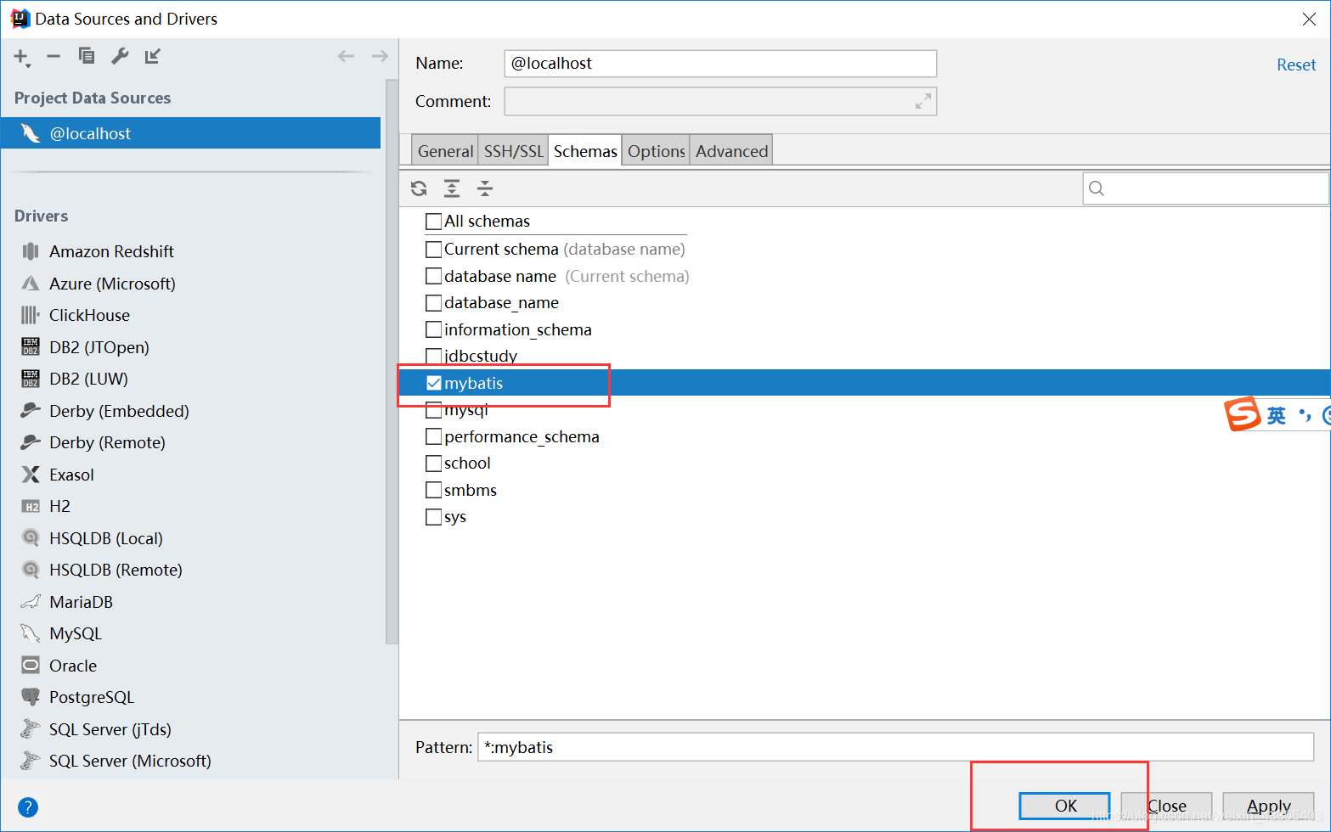Click the back arrow in sidebar toolbar
This screenshot has height=832, width=1331.
[x=346, y=56]
